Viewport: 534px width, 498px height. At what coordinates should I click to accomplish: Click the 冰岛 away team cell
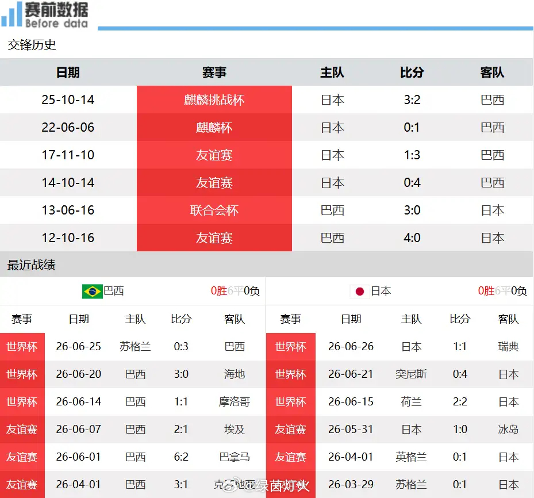pyautogui.click(x=508, y=429)
